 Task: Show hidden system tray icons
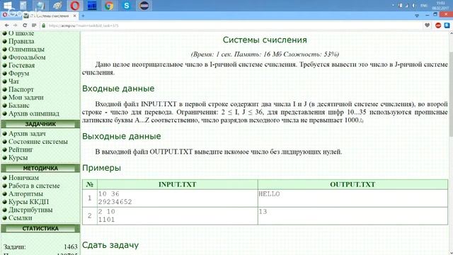pos(394,6)
